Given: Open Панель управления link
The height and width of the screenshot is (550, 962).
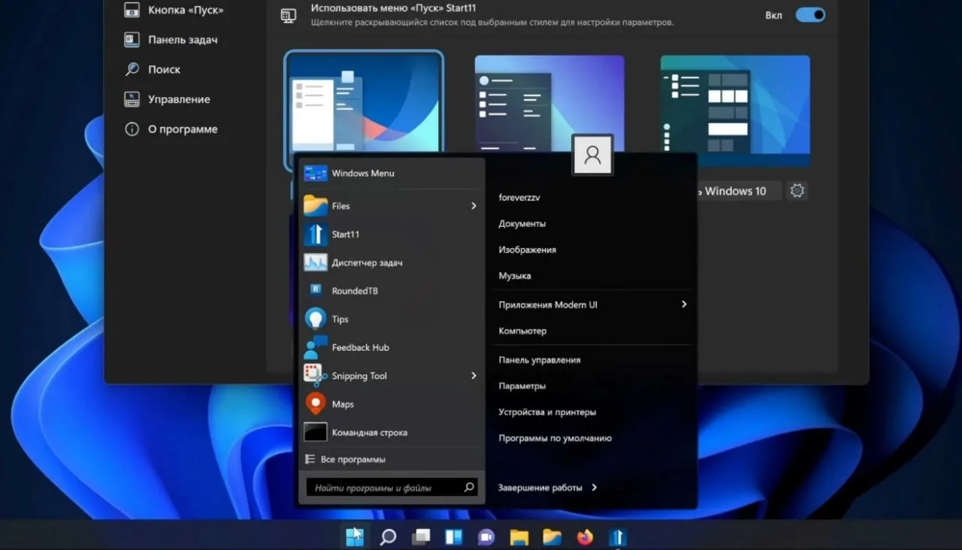Looking at the screenshot, I should point(540,360).
